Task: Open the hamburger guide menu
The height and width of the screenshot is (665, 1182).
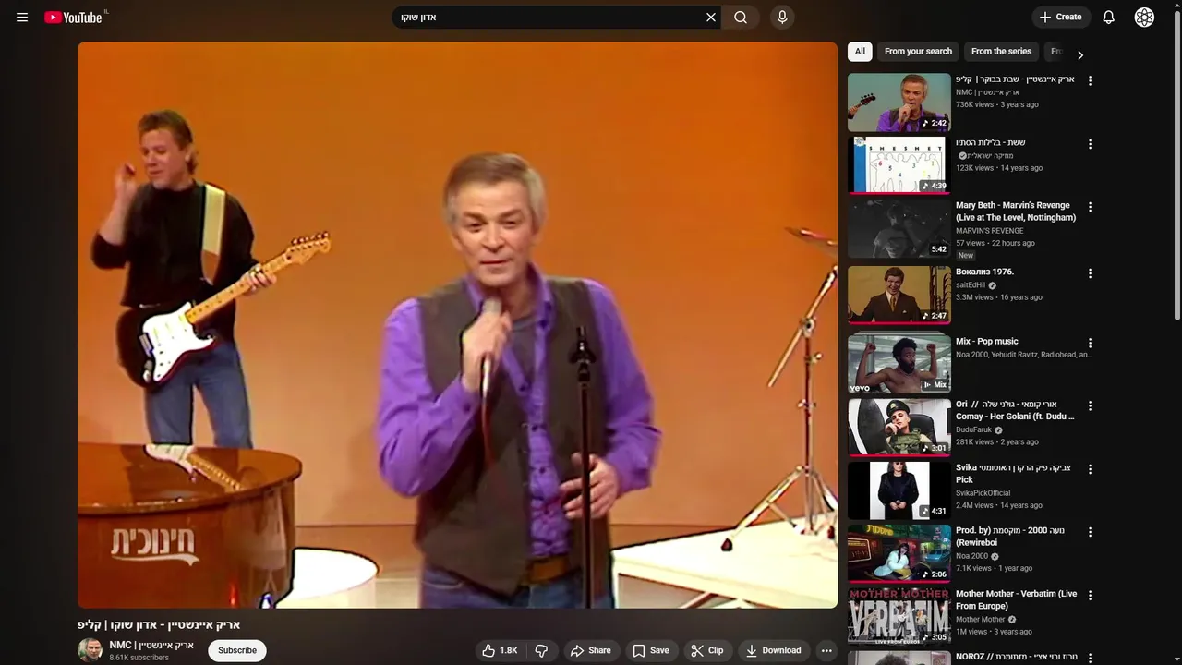Action: 22,18
